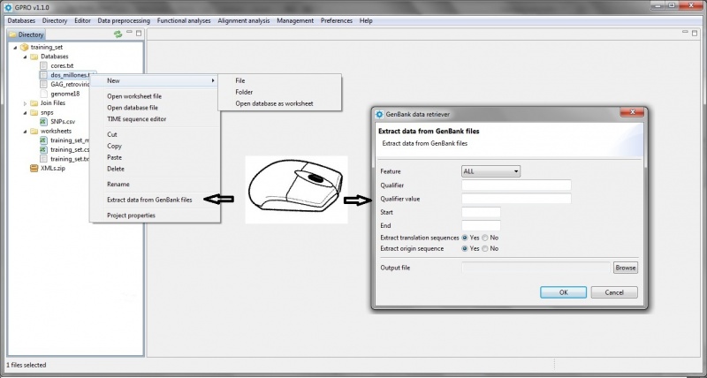The height and width of the screenshot is (378, 707).
Task: Click the refresh icon in Directory panel
Action: point(118,34)
